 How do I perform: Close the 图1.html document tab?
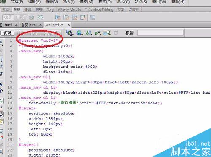16,25
